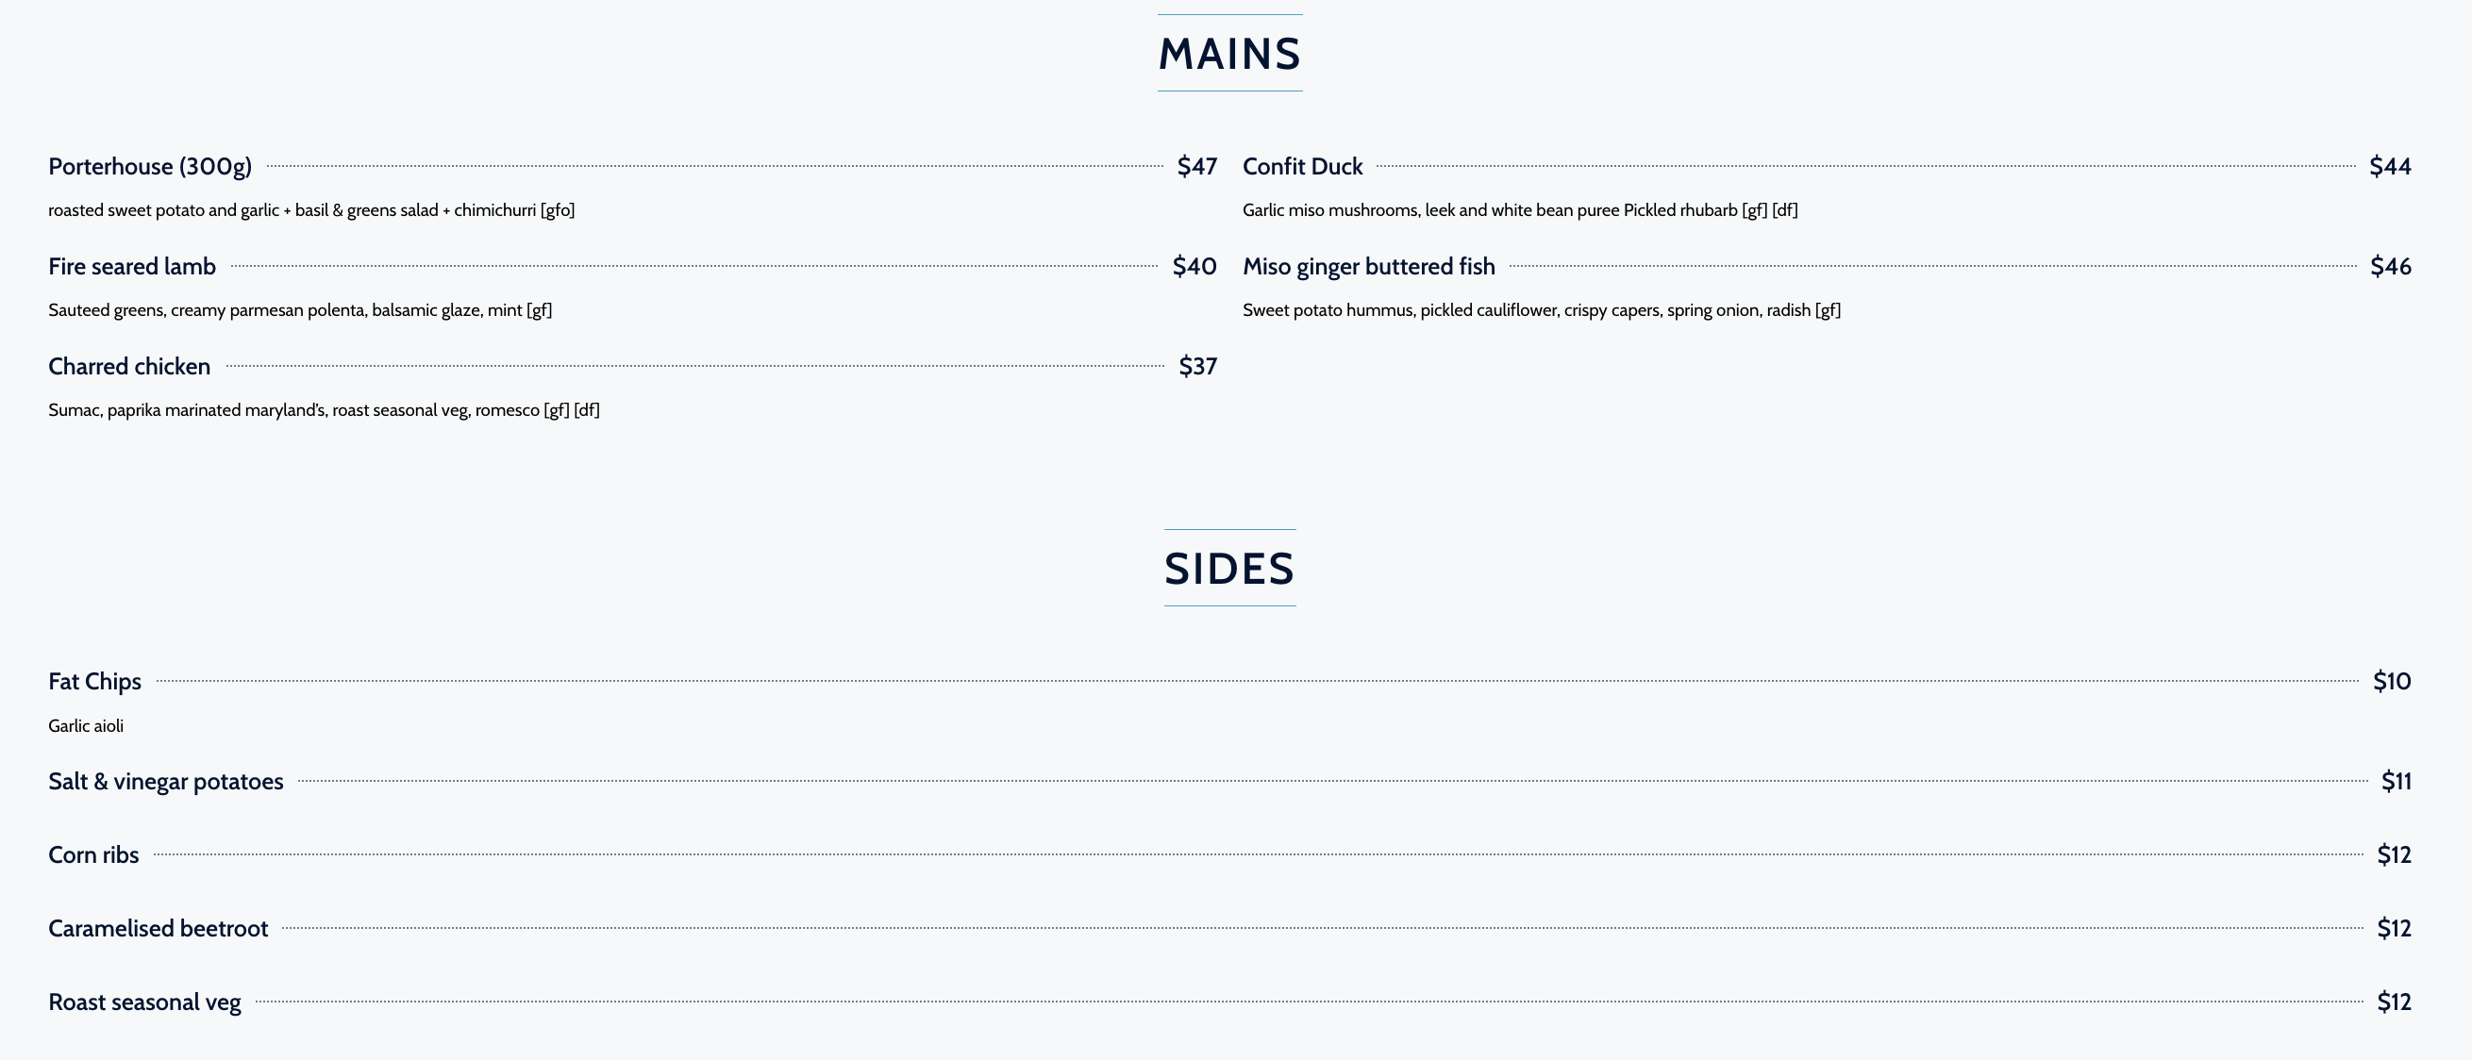This screenshot has height=1060, width=2472.
Task: Click the SIDES section heading
Action: click(1229, 569)
